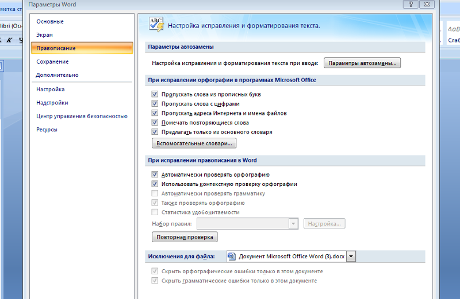Go to the Дополнительно category
This screenshot has width=460, height=299.
click(x=57, y=75)
